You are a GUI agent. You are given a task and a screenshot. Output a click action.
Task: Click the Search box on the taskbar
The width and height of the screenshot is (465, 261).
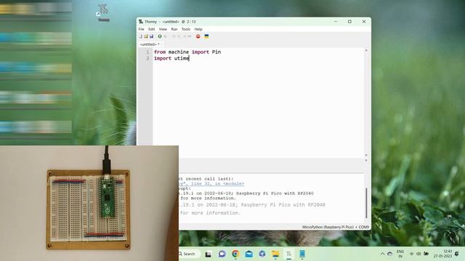tap(189, 254)
